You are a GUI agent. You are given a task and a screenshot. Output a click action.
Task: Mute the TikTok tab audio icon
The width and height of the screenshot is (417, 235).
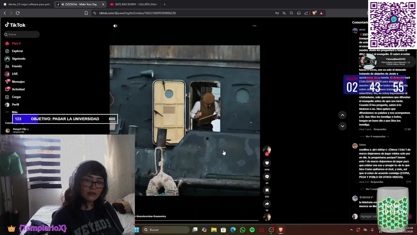coord(63,4)
